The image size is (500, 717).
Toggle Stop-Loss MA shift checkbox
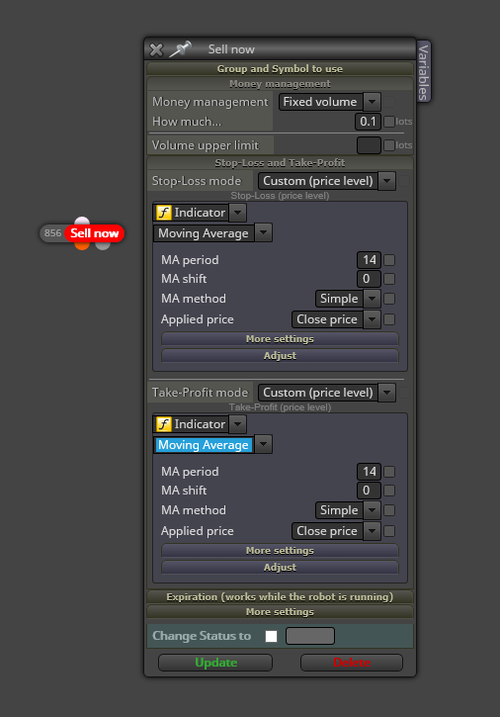pos(389,279)
